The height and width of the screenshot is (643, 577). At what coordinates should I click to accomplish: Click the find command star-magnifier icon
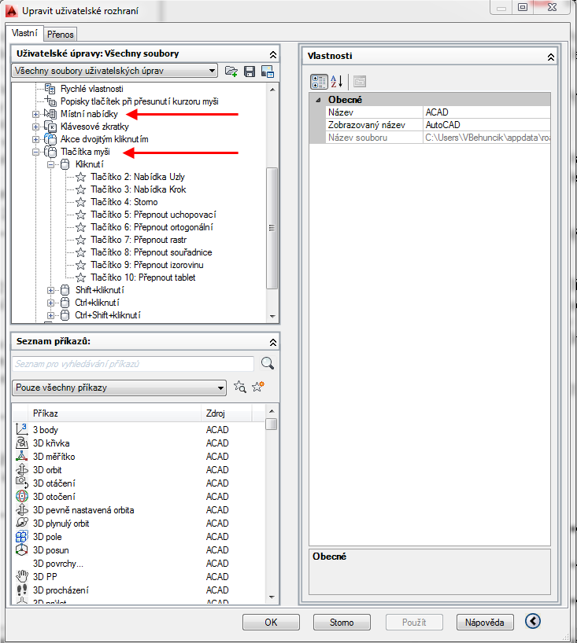pos(240,387)
